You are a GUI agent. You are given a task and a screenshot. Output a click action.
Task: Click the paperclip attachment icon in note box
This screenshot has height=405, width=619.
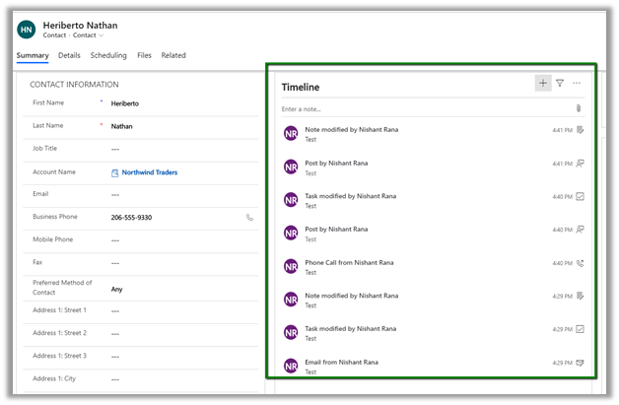579,108
